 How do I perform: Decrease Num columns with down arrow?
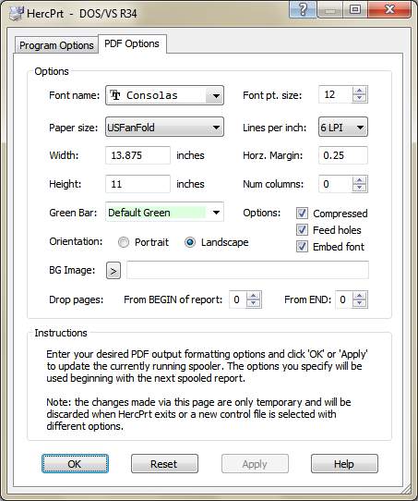click(360, 188)
